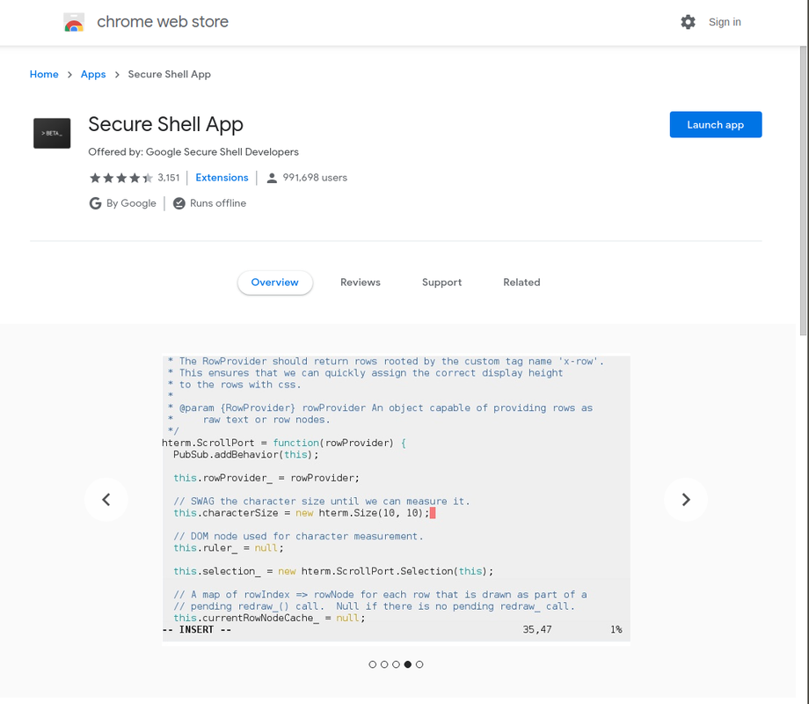The width and height of the screenshot is (809, 704).
Task: Open the settings gear menu
Action: pos(688,22)
